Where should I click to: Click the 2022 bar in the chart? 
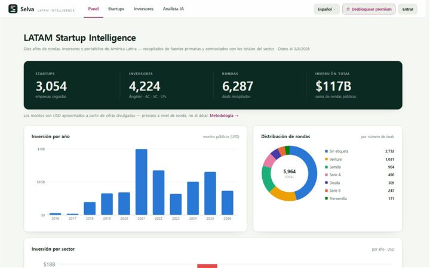point(158,193)
